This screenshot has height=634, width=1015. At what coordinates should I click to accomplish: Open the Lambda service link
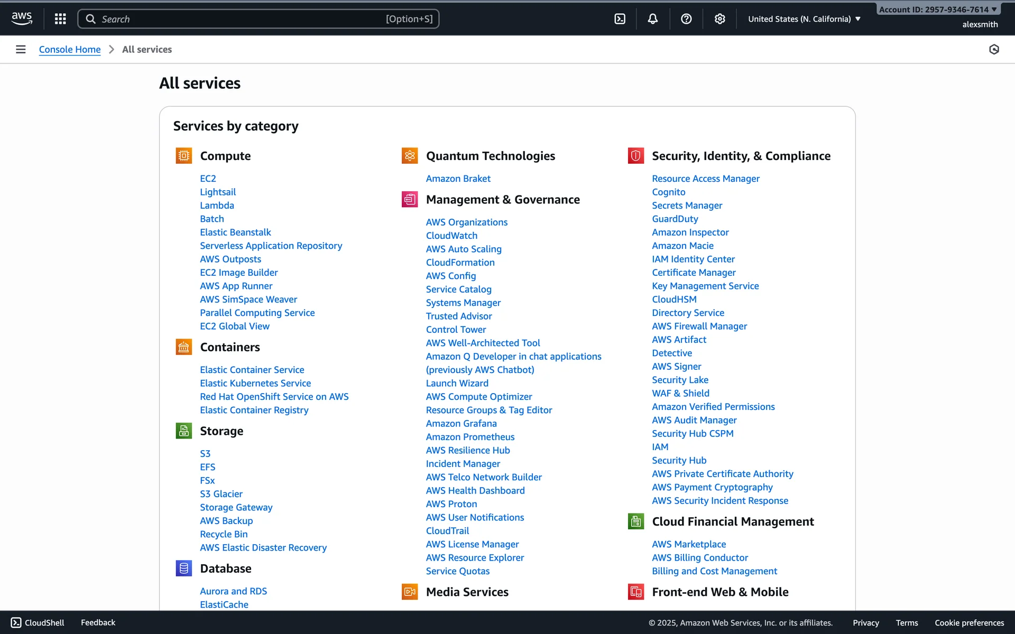[217, 206]
